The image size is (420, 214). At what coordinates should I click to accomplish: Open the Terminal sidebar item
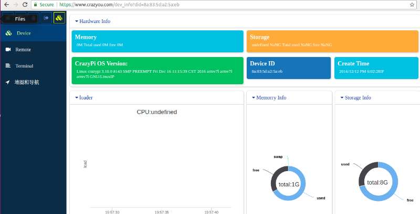[x=24, y=66]
